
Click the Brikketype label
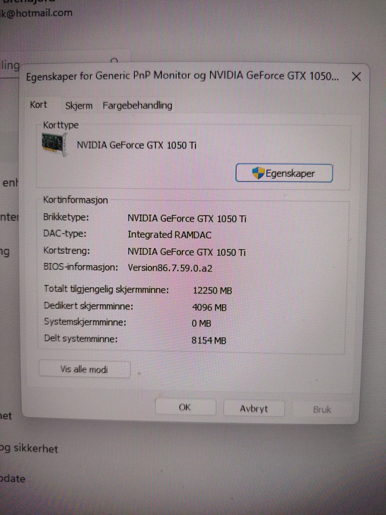[66, 217]
